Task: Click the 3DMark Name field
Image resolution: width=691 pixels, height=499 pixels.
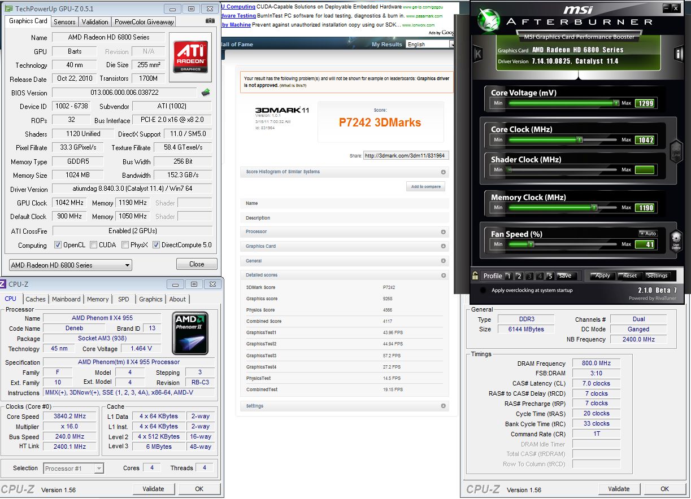Action: (x=345, y=203)
